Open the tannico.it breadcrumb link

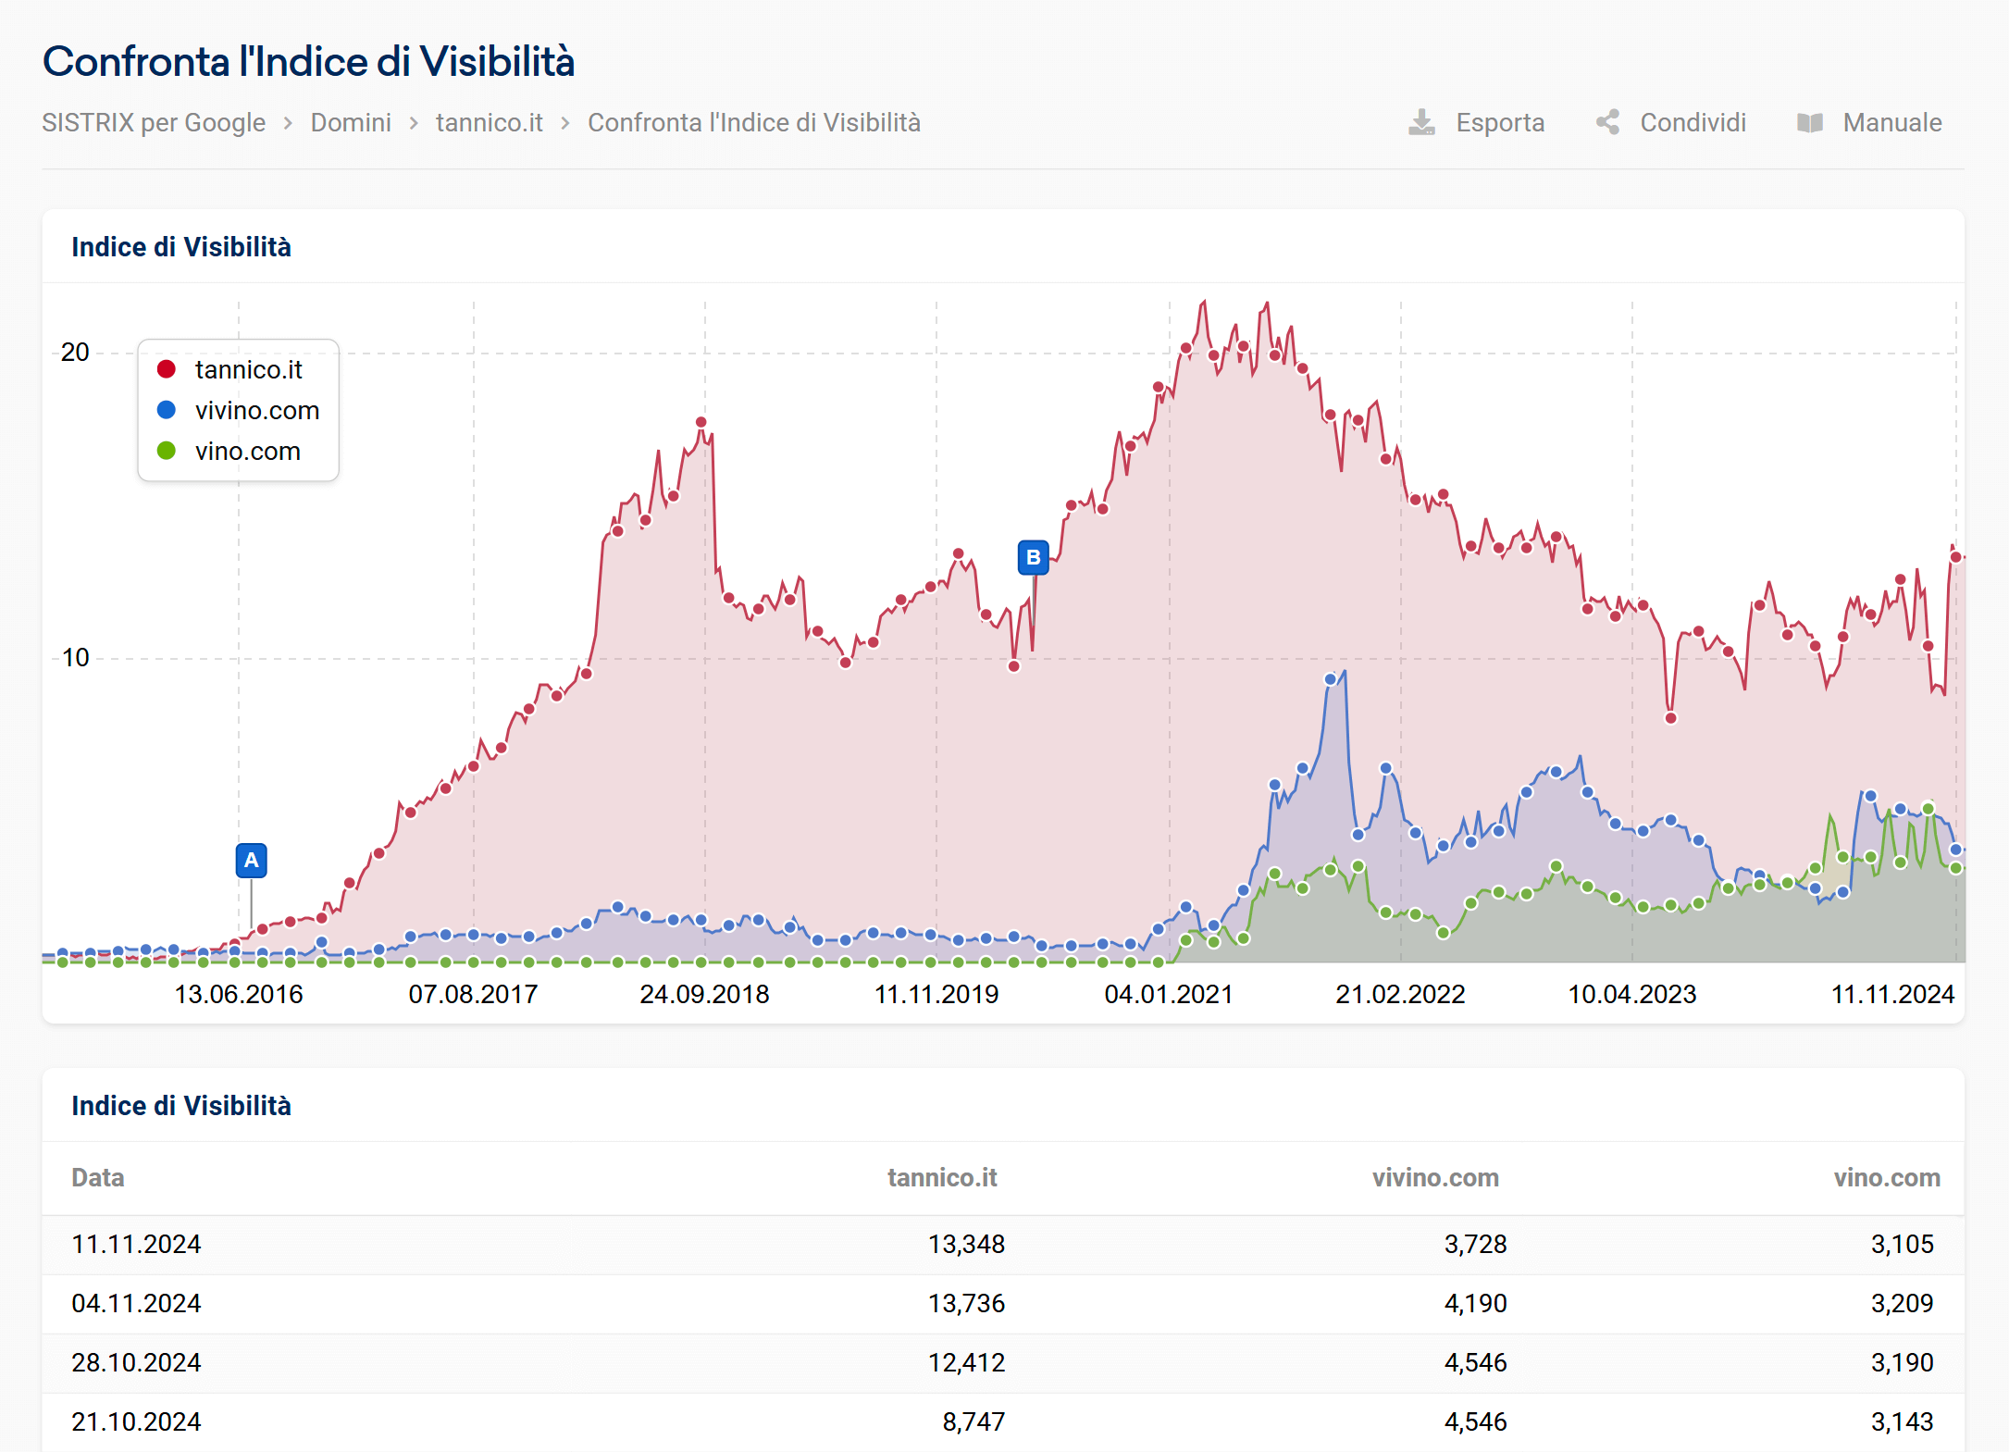pos(490,122)
